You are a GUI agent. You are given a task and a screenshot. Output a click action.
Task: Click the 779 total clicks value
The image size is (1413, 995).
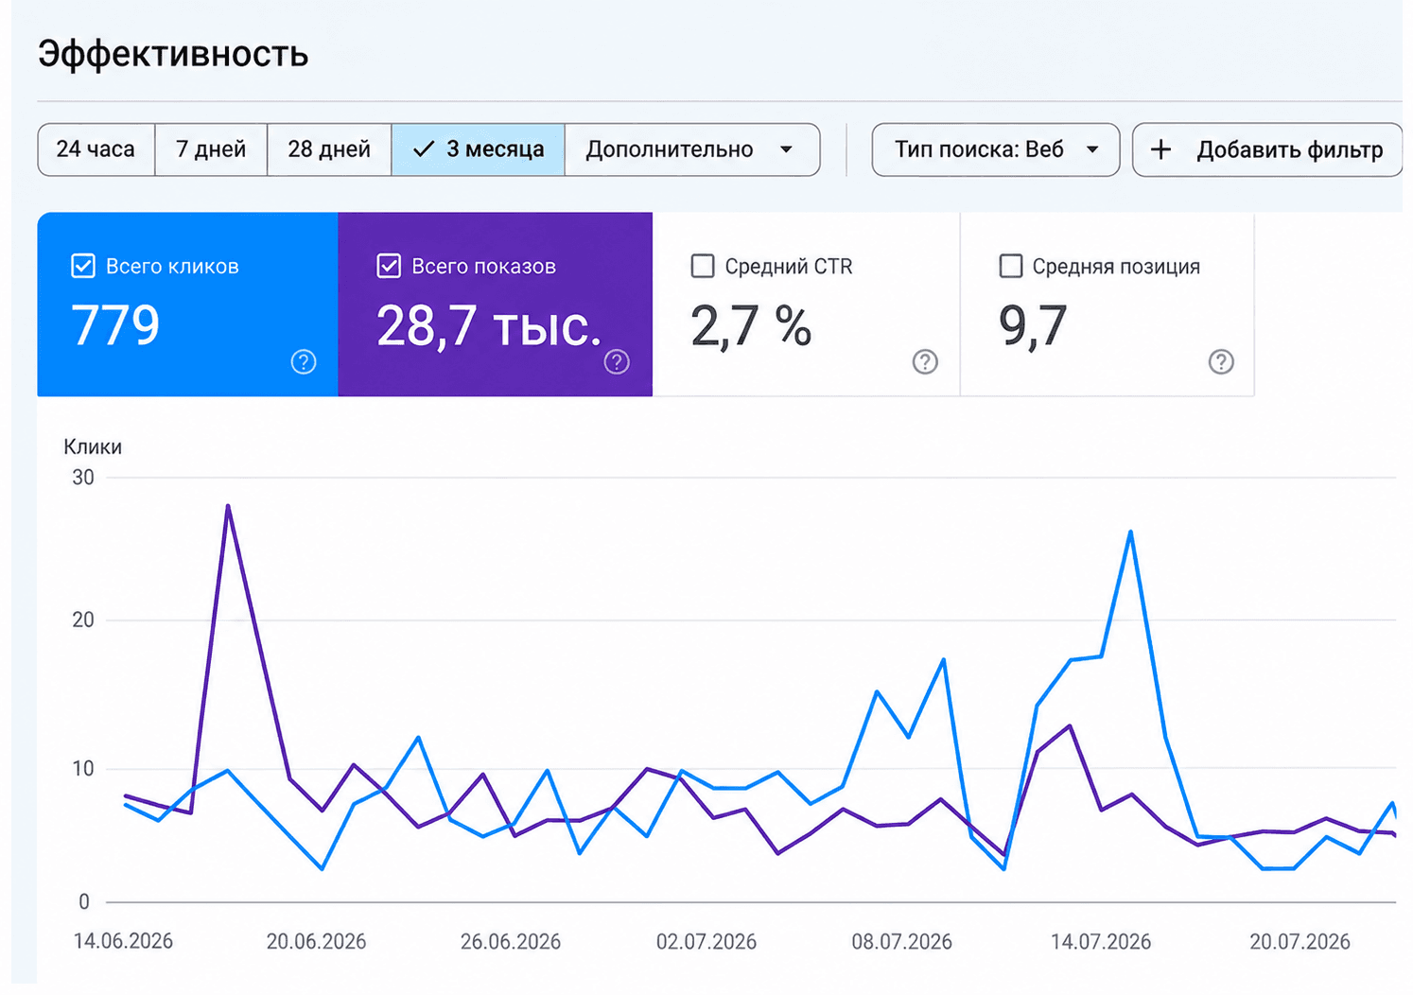(115, 325)
